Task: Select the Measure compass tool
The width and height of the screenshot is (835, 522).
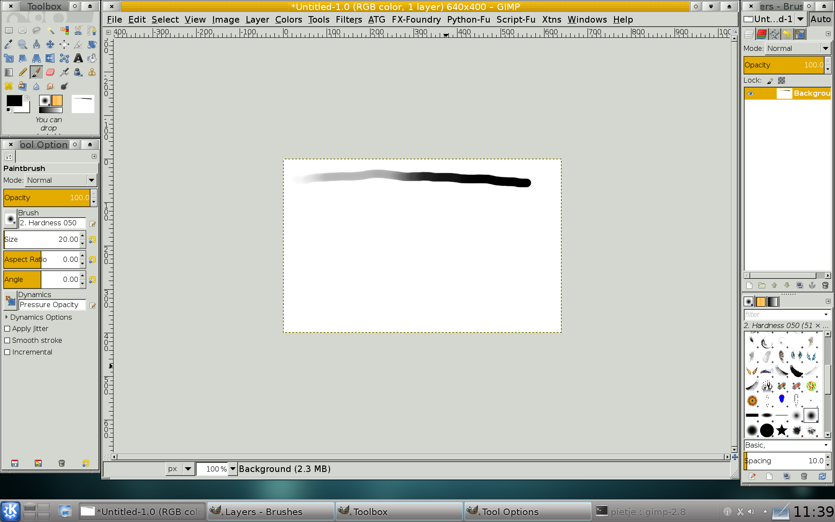Action: tap(37, 44)
